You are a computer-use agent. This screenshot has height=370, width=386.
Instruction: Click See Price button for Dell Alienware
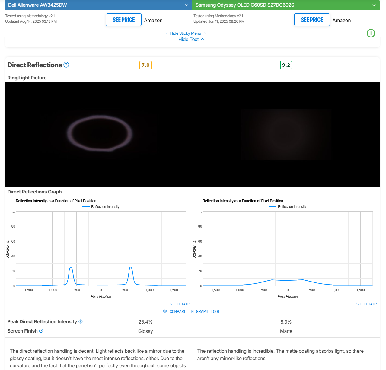(124, 20)
